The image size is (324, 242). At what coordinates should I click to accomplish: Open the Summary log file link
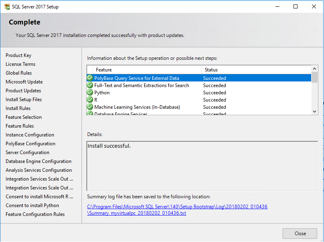coord(177,210)
